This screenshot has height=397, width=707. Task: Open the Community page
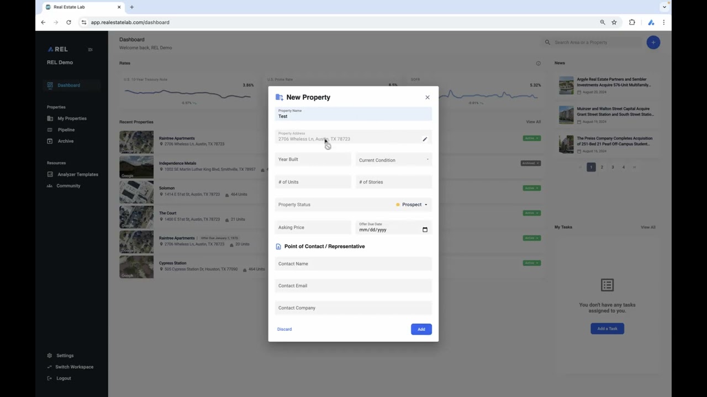coord(68,186)
